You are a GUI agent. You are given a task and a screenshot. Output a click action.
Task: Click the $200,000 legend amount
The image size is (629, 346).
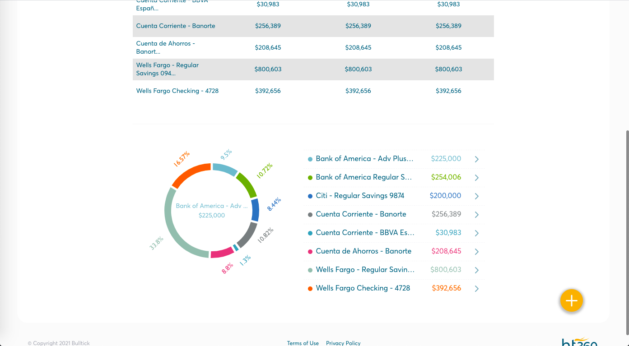coord(445,196)
